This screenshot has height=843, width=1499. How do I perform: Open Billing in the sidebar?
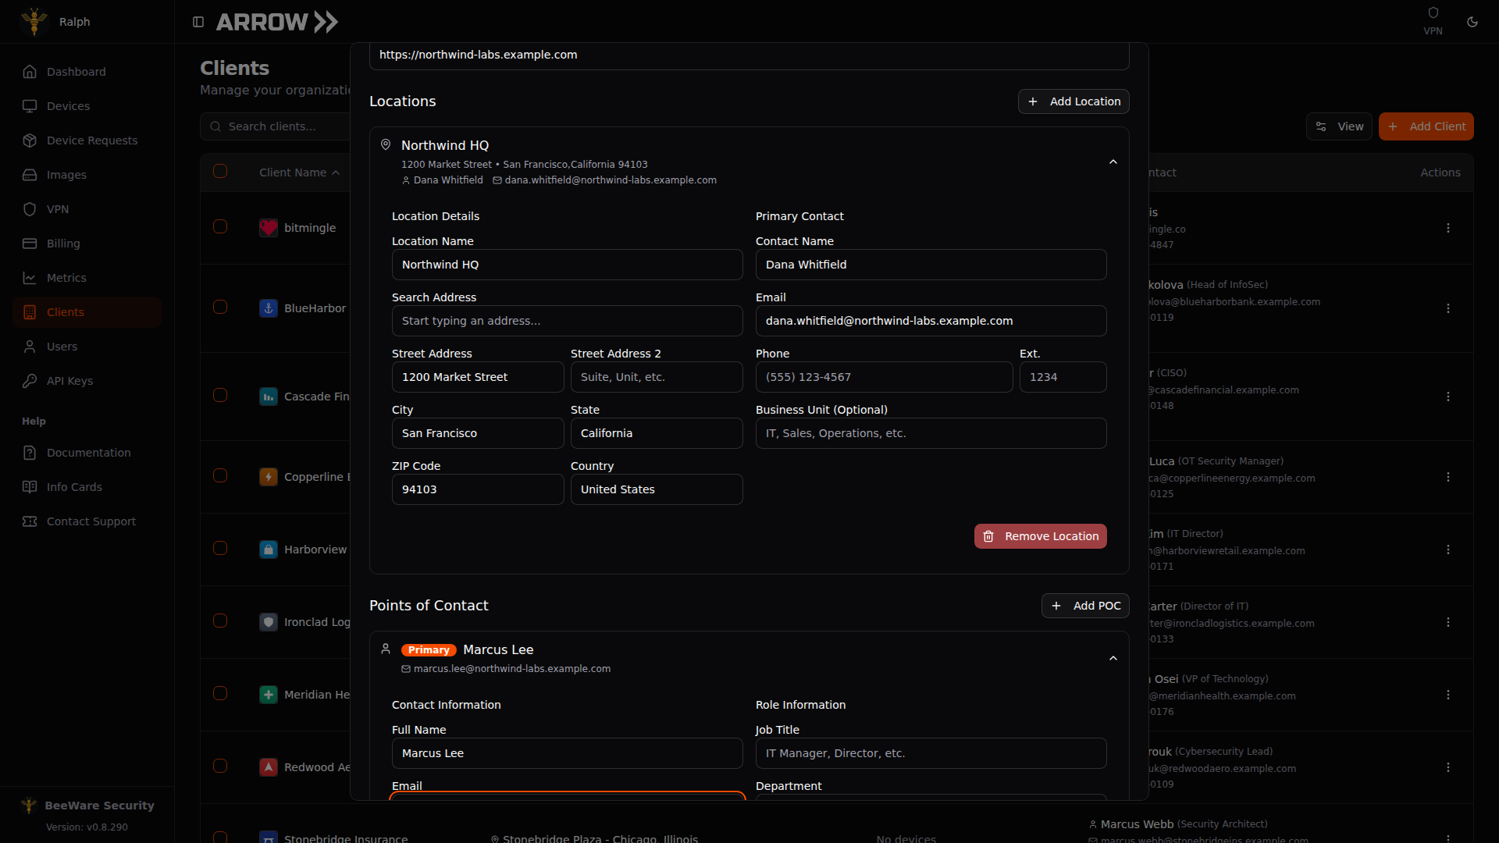pyautogui.click(x=87, y=244)
